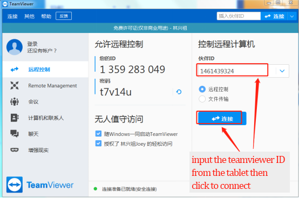Open the 帮助 menu

click(46, 16)
